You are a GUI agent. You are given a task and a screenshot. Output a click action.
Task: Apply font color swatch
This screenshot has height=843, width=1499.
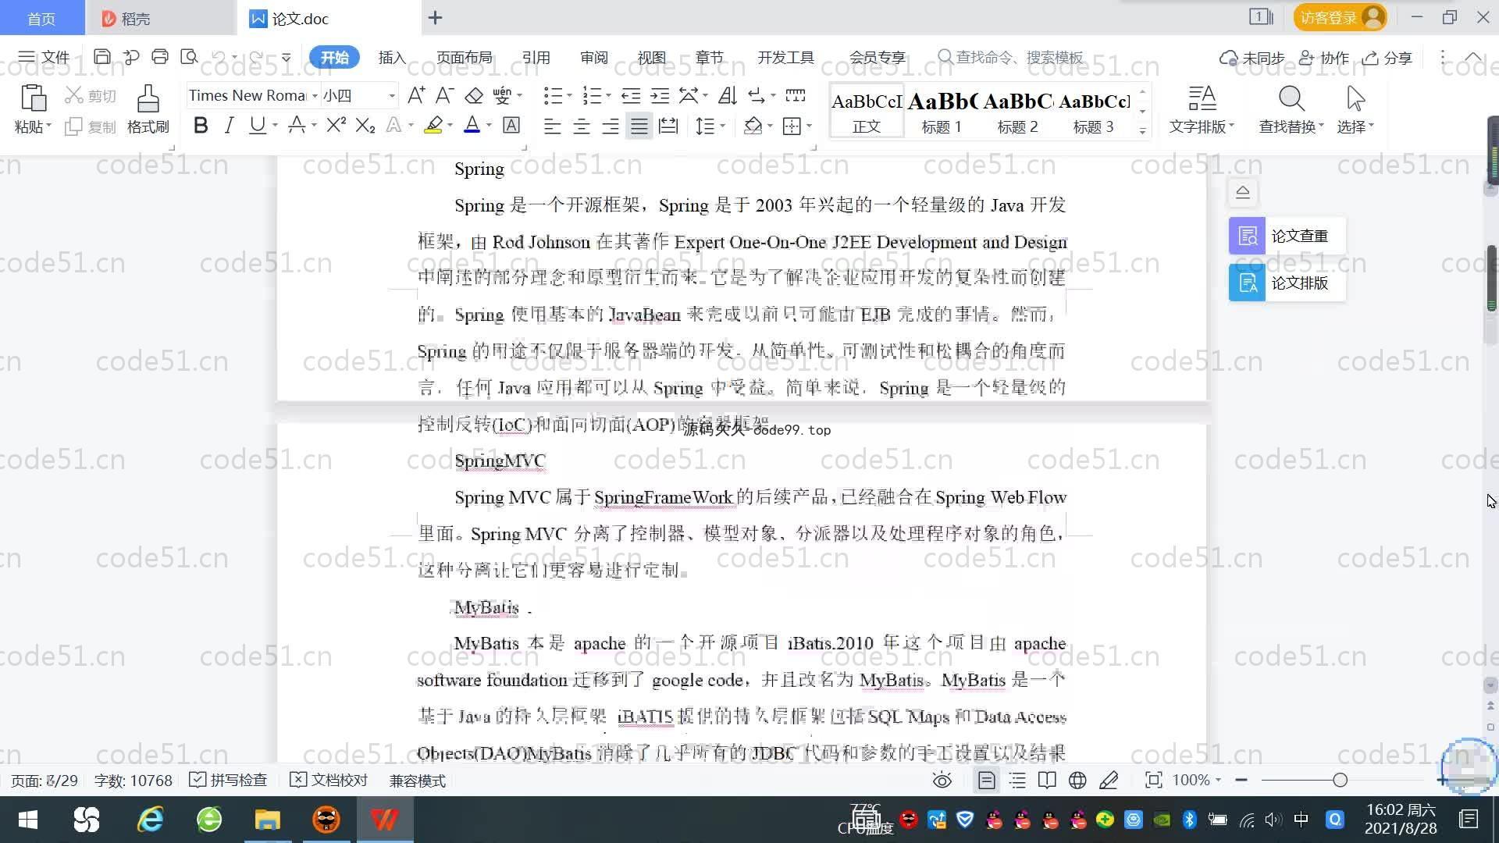472,125
